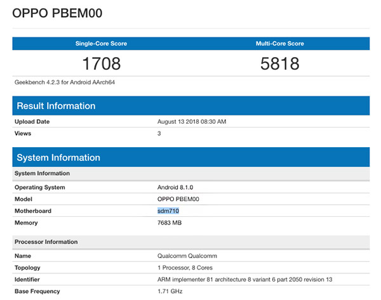
Task: Click the 7683 MB memory value
Action: pyautogui.click(x=170, y=223)
